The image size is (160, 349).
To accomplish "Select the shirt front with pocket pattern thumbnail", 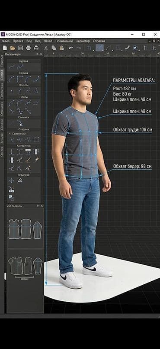I will point(16,266).
